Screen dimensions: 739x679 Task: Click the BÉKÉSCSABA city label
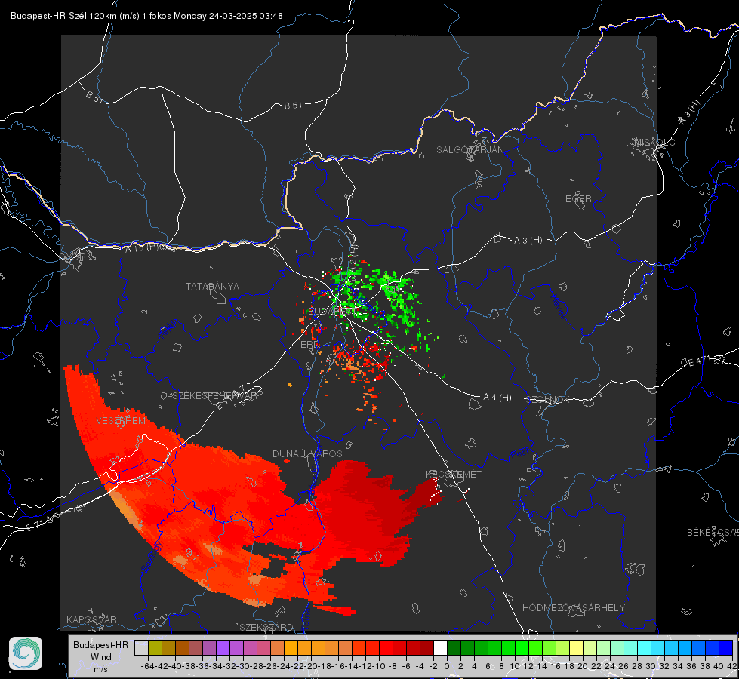713,533
